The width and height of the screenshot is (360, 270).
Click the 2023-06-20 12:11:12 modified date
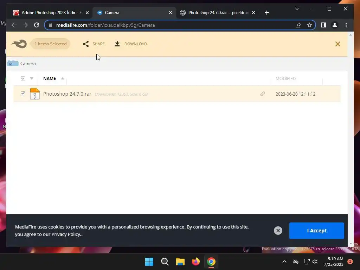pos(295,94)
